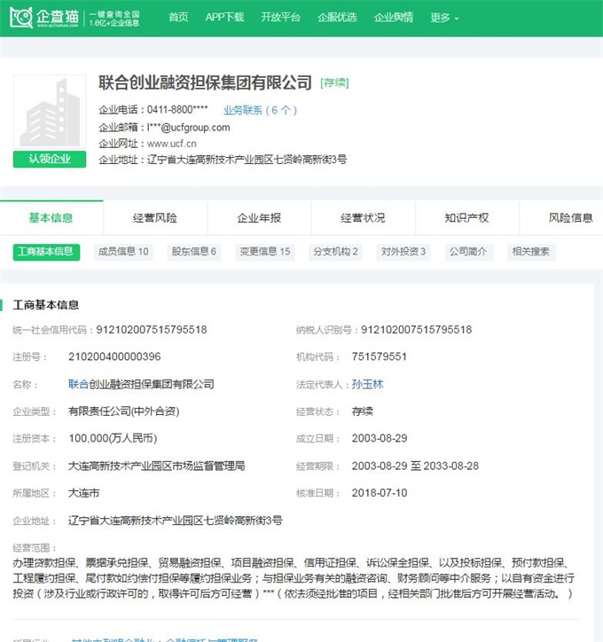Open legal representative 孙玉林 link
Image resolution: width=603 pixels, height=642 pixels.
point(368,384)
